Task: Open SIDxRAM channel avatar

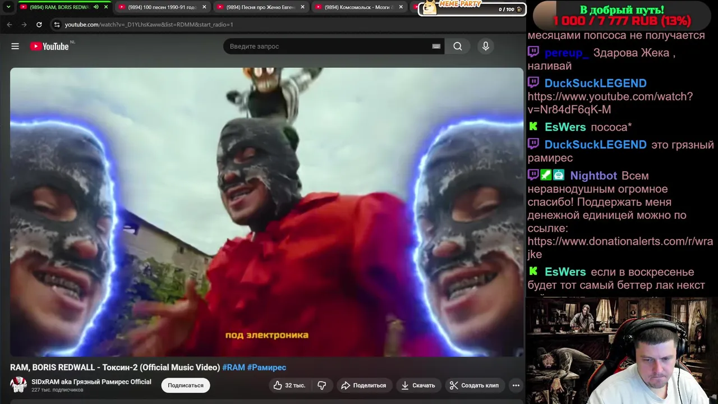Action: pos(19,385)
